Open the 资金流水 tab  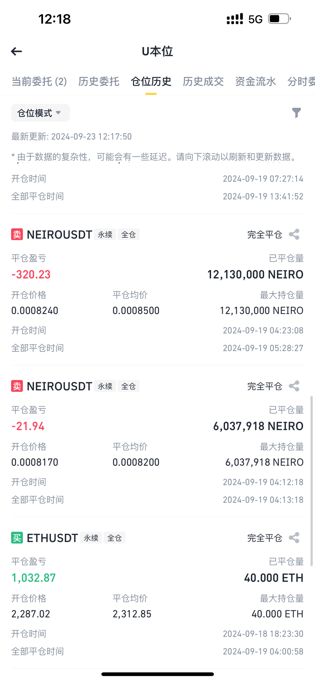click(255, 81)
